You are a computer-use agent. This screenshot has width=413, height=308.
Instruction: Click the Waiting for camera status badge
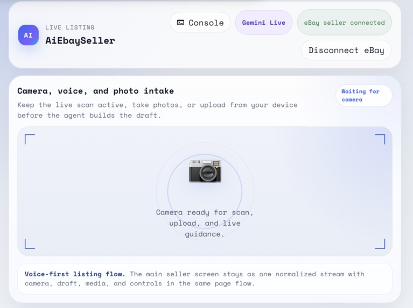pos(364,96)
